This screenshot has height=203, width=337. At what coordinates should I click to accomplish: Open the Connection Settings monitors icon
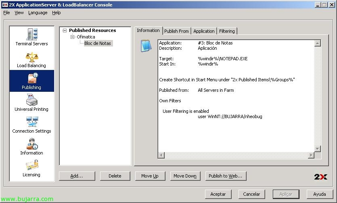32,122
